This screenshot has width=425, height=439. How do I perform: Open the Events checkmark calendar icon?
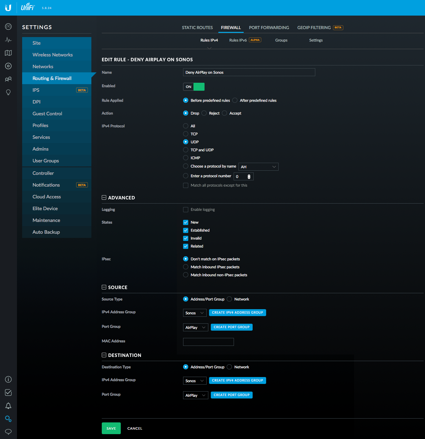coord(8,393)
